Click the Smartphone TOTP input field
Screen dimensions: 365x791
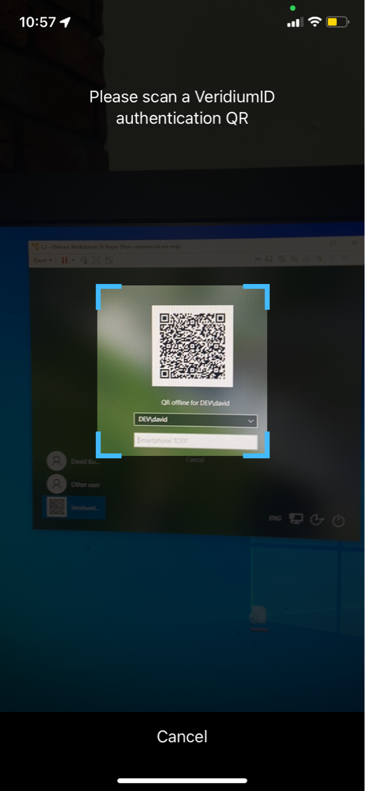pyautogui.click(x=195, y=441)
